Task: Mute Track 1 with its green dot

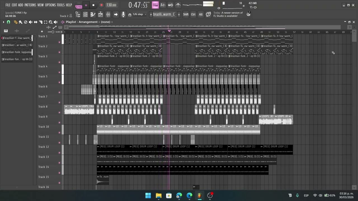Action: pos(59,42)
